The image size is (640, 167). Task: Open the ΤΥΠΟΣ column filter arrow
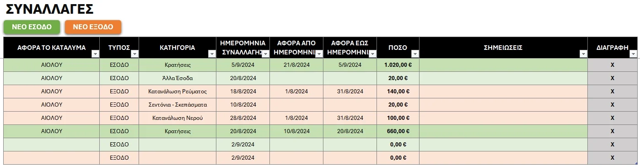(x=134, y=54)
